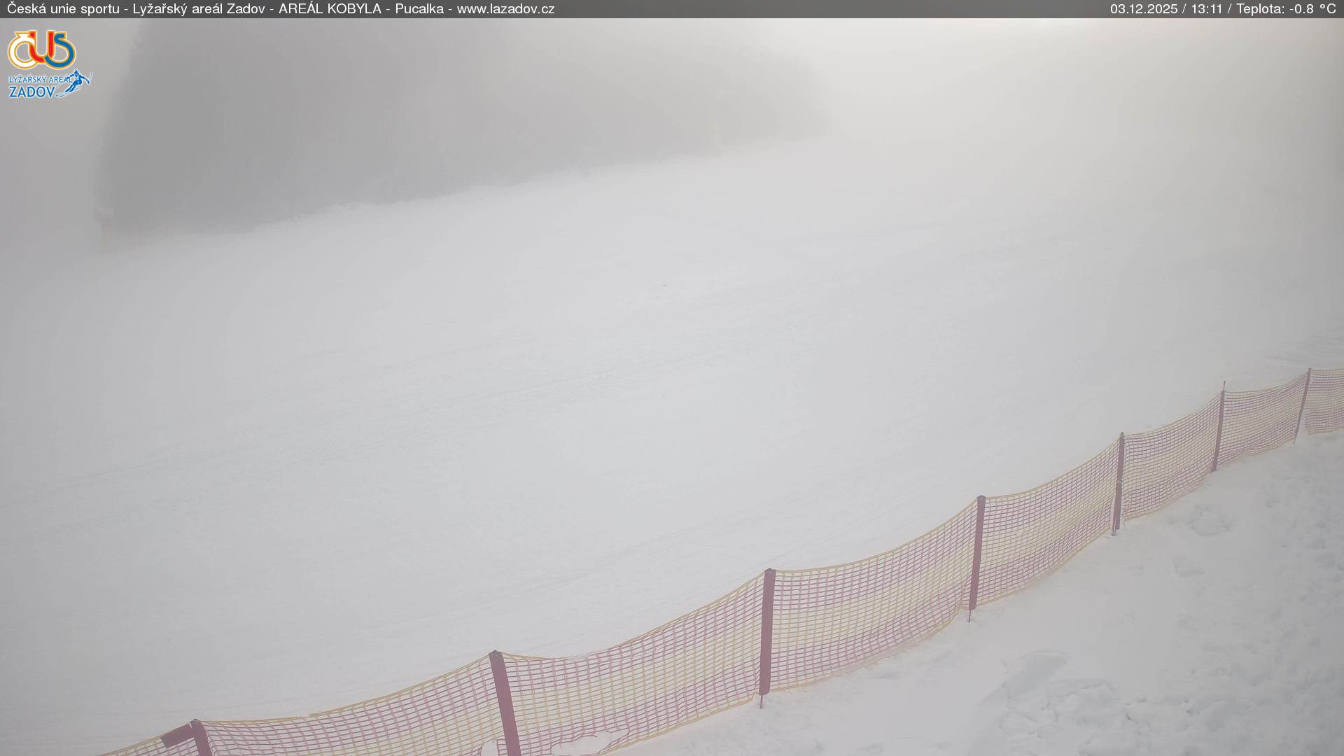Click the 'Teplota' label in header
Image resolution: width=1344 pixels, height=756 pixels.
click(x=1259, y=9)
